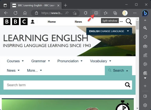
Task: Expand the Vocabulary menu
Action: [x=100, y=61]
